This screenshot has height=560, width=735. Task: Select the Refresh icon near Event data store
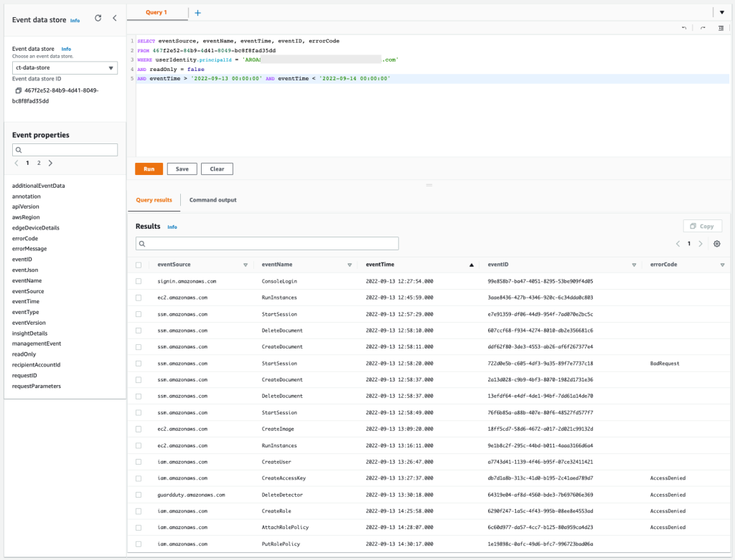coord(98,18)
